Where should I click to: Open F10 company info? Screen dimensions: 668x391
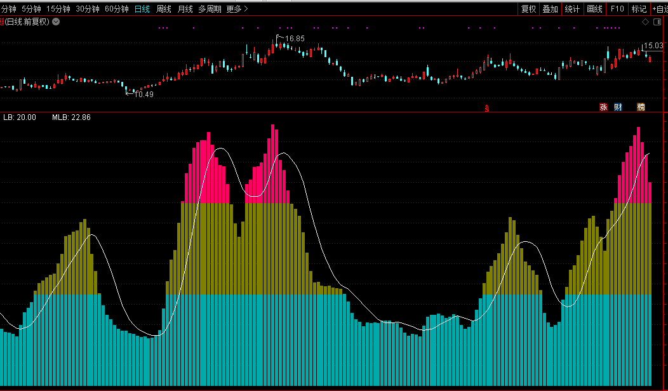point(617,9)
